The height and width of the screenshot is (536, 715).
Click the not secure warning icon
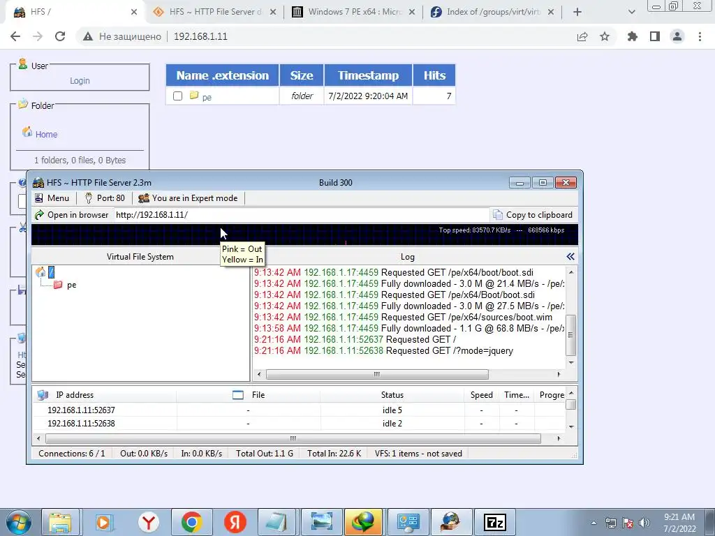(x=88, y=36)
